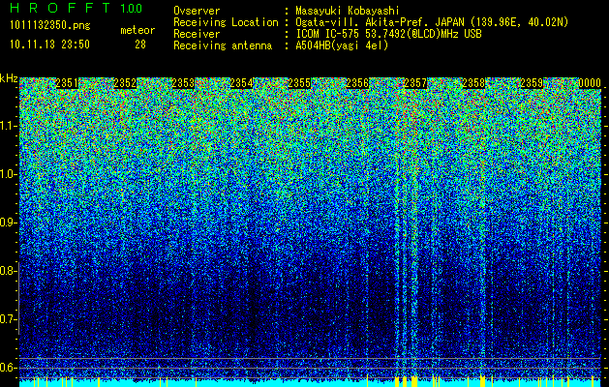Click the 2352 time marker
This screenshot has height=387, width=609.
[125, 83]
